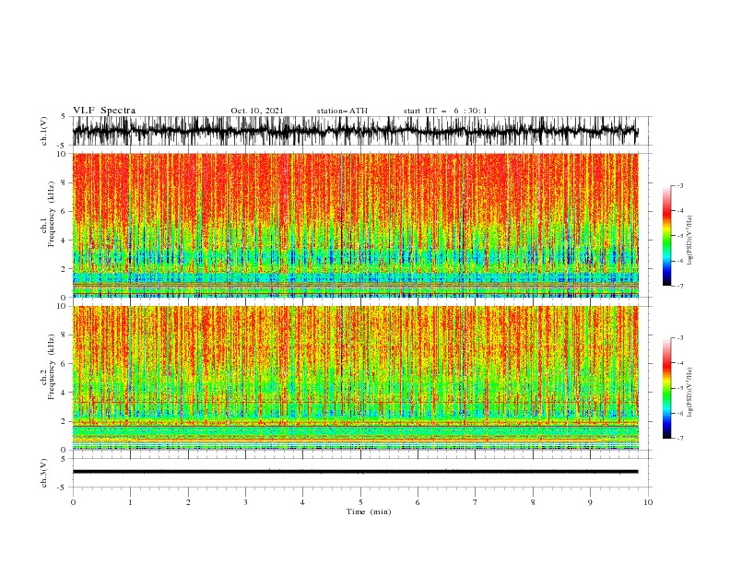This screenshot has width=730, height=564.
Task: Click the date text "Oct. 10, 2021"
Action: [257, 111]
